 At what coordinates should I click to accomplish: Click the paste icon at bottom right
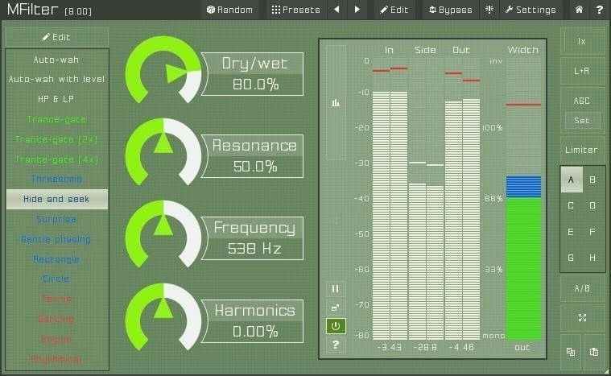coord(594,352)
